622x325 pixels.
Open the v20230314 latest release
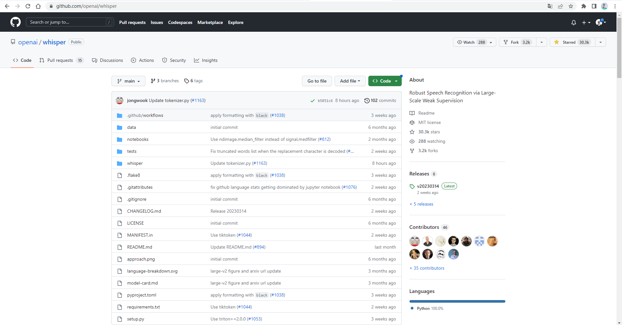coord(428,186)
